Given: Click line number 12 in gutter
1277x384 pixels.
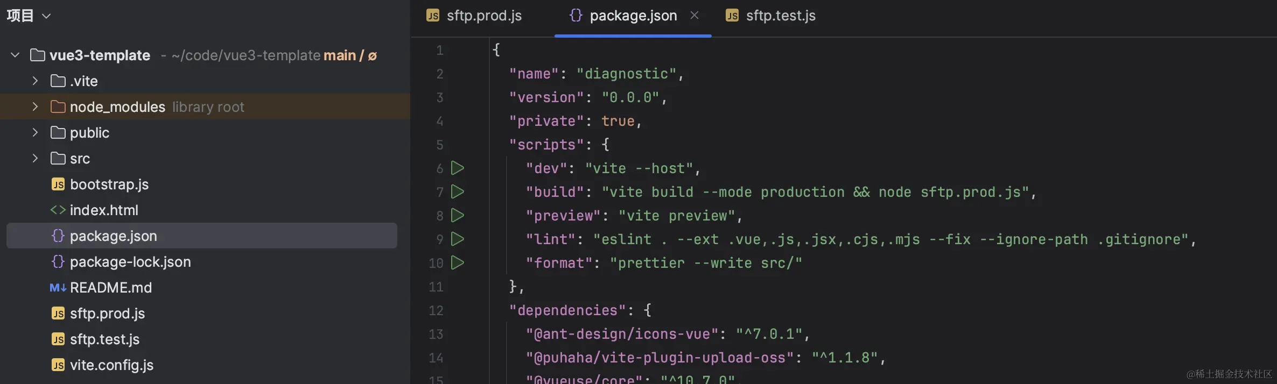Looking at the screenshot, I should (x=436, y=310).
